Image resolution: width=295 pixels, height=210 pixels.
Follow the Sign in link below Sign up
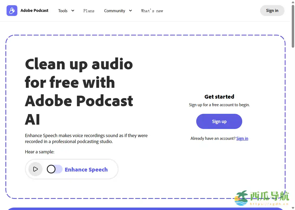pos(242,138)
